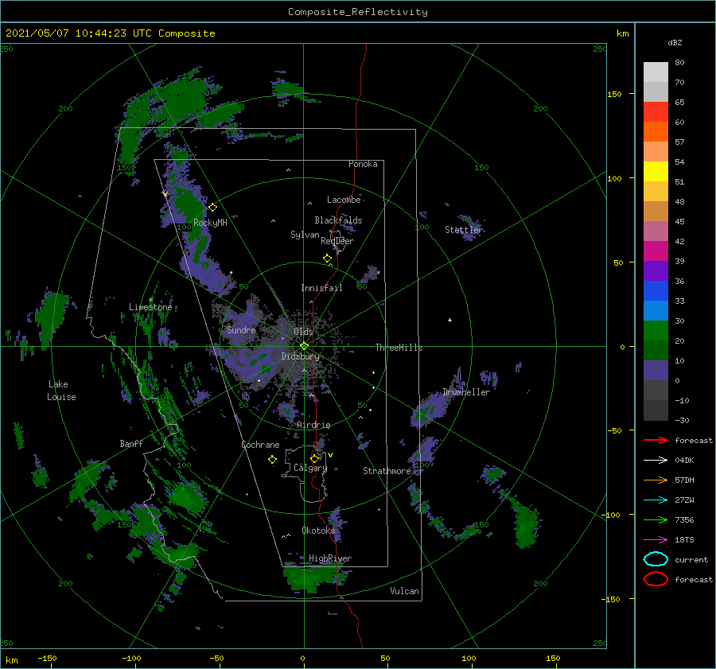The width and height of the screenshot is (716, 669).
Task: Click the Lacombe city label
Action: pyautogui.click(x=344, y=200)
